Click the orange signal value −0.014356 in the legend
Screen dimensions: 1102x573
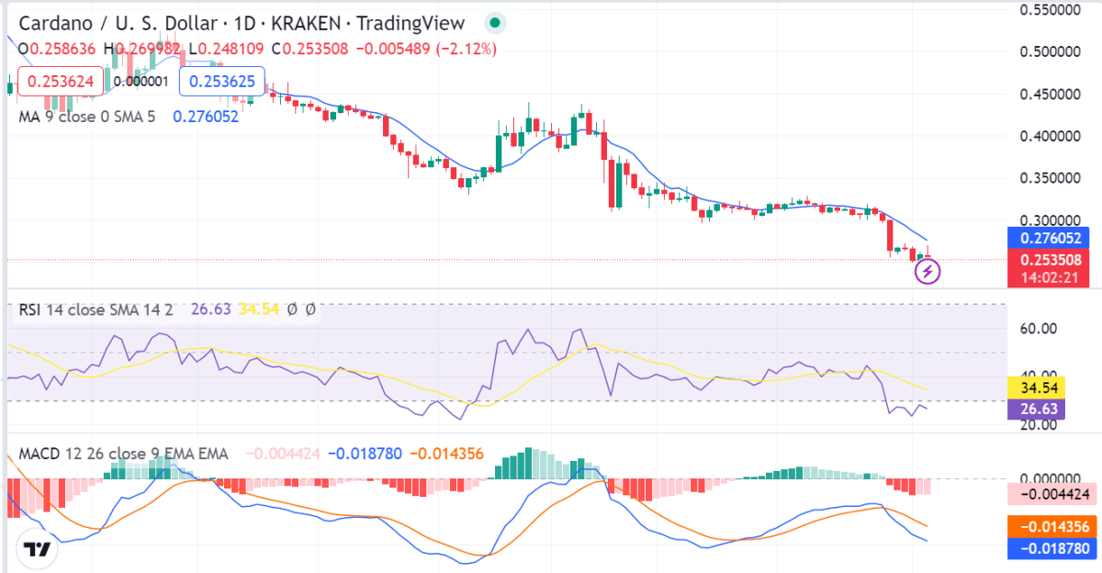coord(446,454)
